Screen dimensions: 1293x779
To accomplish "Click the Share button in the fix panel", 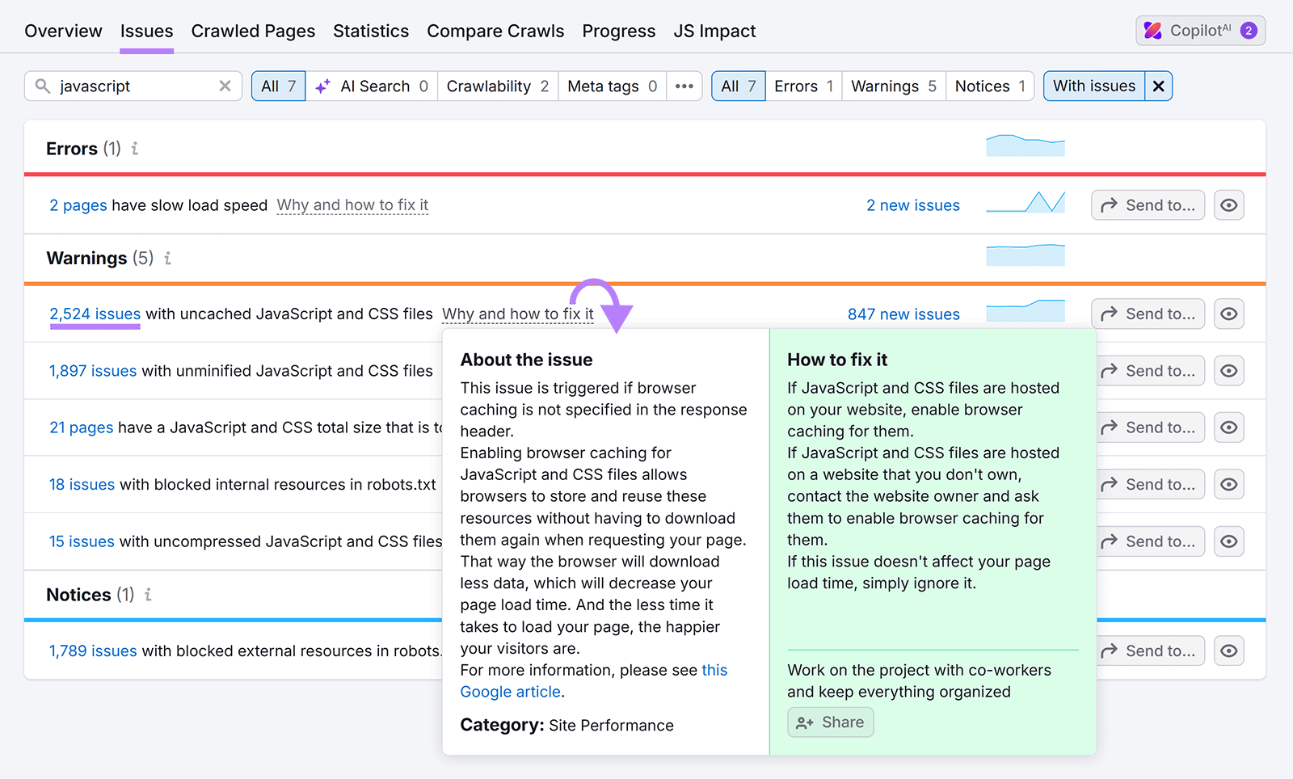I will pyautogui.click(x=830, y=722).
